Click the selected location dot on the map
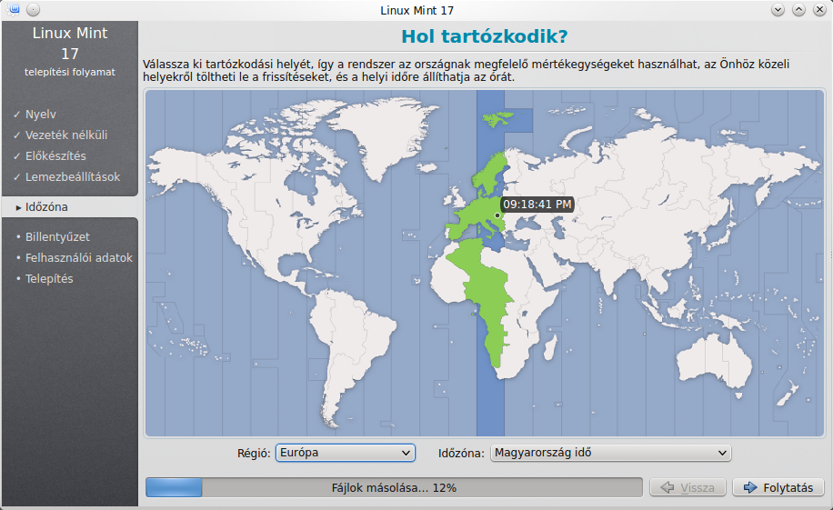 (497, 215)
